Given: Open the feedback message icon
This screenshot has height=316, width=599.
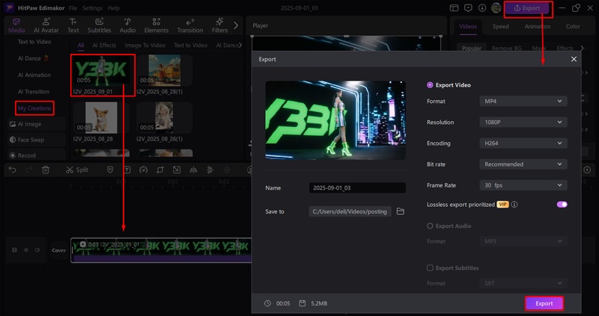Looking at the screenshot, I should point(468,8).
